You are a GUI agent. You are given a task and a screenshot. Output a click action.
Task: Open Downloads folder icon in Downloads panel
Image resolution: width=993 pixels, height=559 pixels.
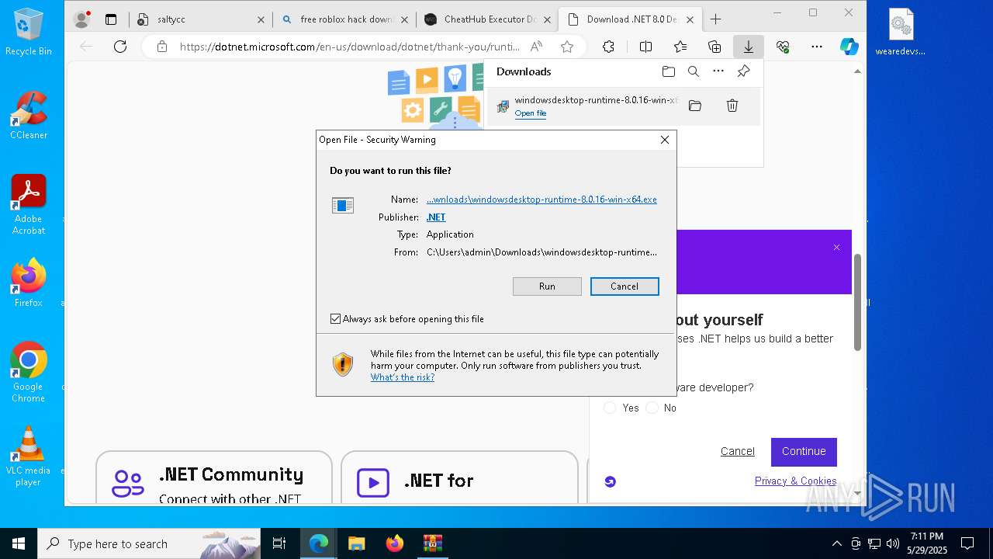click(669, 71)
